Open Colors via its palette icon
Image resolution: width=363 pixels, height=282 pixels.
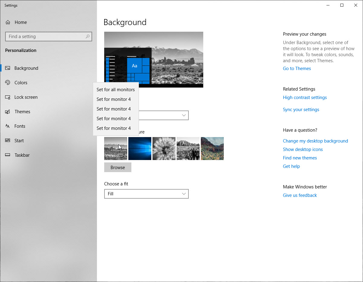pyautogui.click(x=8, y=83)
